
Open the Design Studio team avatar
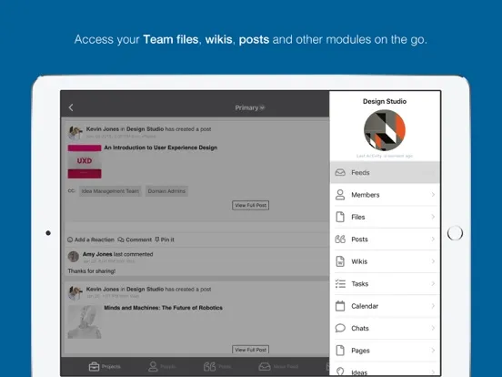pyautogui.click(x=385, y=130)
